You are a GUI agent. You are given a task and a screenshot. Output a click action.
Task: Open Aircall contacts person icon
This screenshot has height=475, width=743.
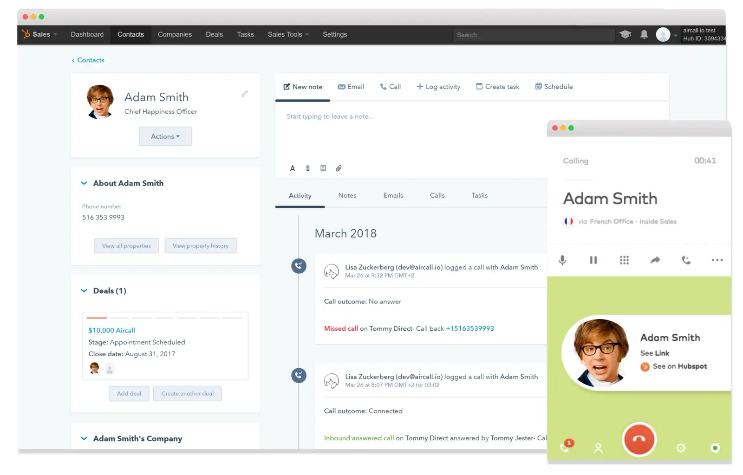(598, 448)
